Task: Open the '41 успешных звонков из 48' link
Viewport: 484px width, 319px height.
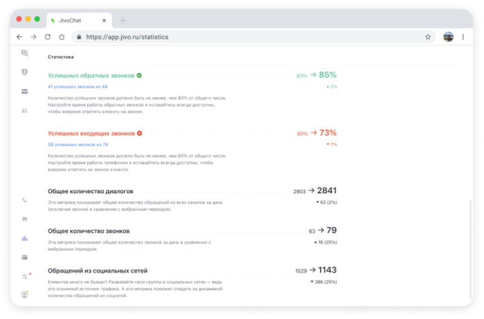Action: point(77,86)
